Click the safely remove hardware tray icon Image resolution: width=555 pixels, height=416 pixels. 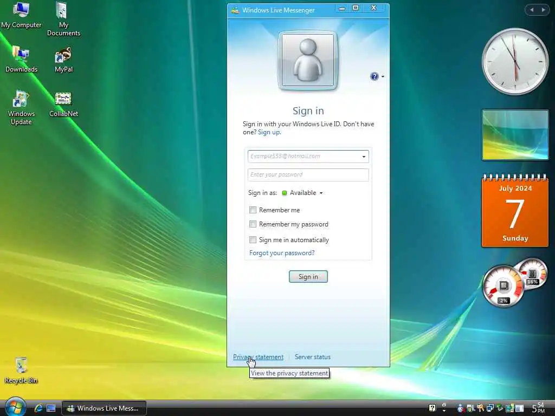[x=500, y=407]
